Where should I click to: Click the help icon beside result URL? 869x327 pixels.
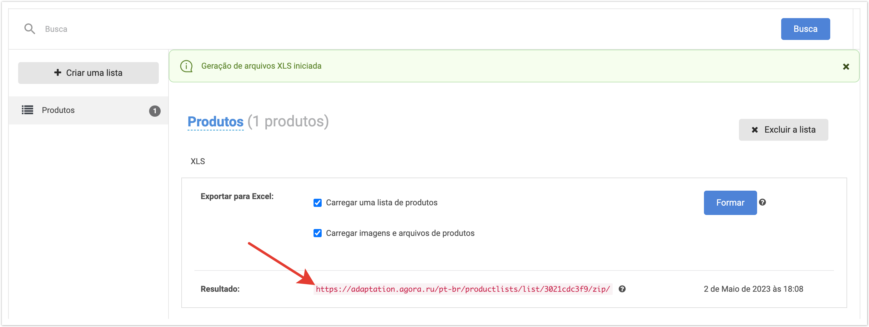point(622,289)
